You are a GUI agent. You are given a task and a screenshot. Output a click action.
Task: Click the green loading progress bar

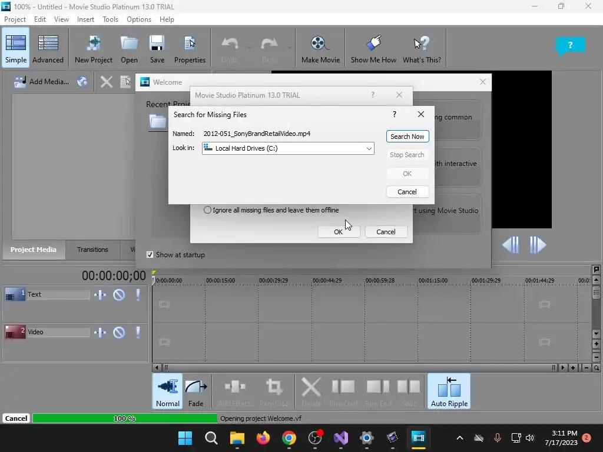(x=125, y=418)
